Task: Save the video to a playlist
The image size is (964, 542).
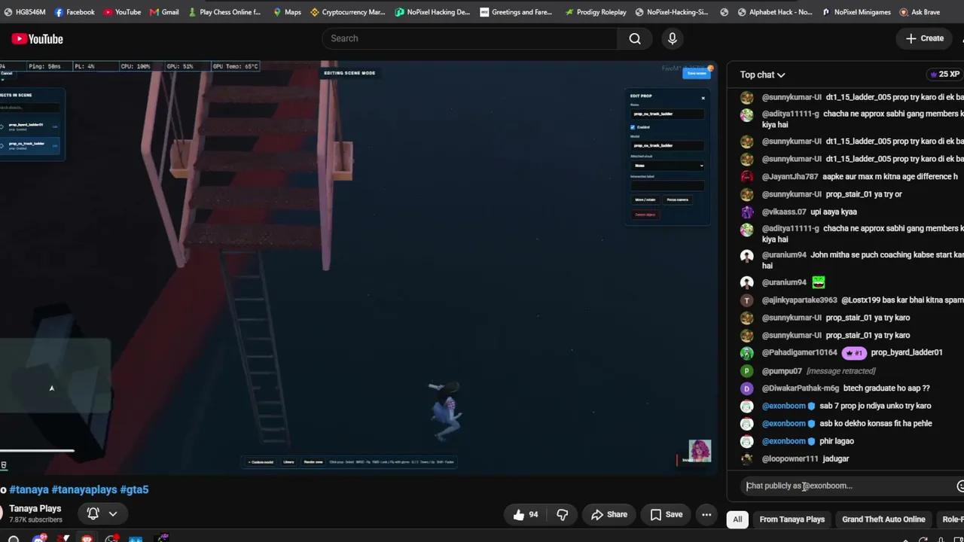Action: (x=666, y=515)
